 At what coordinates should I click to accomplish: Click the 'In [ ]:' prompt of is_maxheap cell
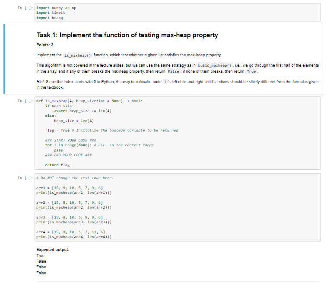click(x=25, y=101)
